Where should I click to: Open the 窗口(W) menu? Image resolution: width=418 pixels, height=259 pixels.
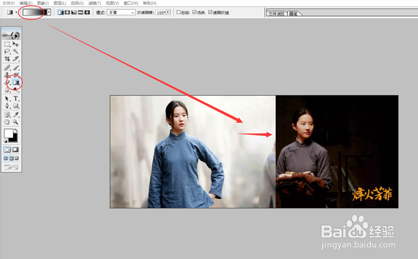point(131,3)
